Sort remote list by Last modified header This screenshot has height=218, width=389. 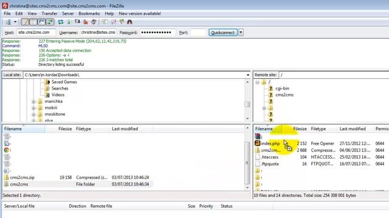pyautogui.click(x=356, y=129)
